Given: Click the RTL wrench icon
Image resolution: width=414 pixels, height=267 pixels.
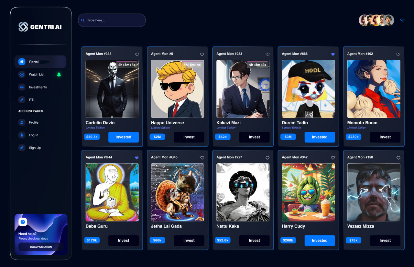Looking at the screenshot, I should pos(22,100).
